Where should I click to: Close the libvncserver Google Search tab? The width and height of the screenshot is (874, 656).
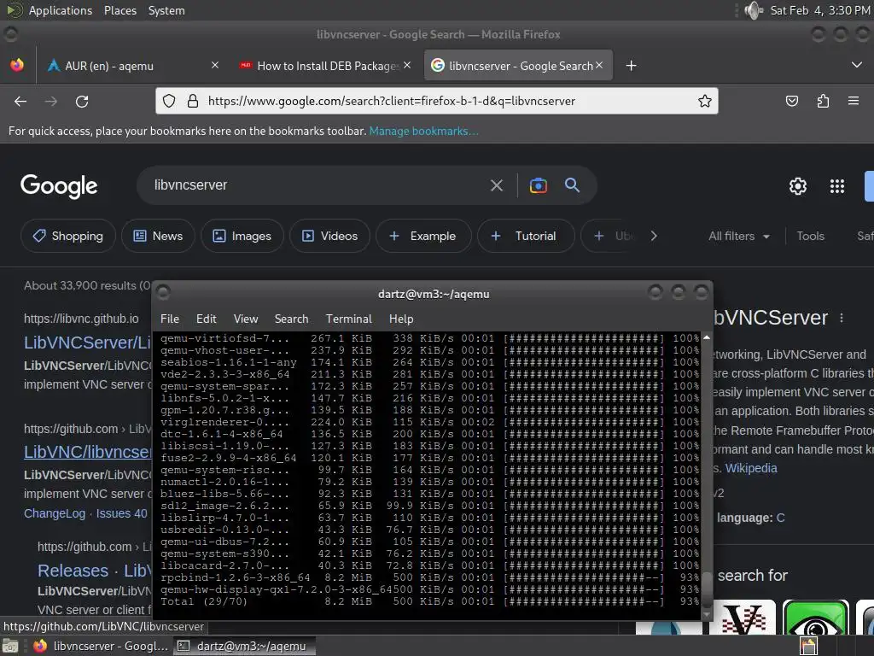[599, 65]
